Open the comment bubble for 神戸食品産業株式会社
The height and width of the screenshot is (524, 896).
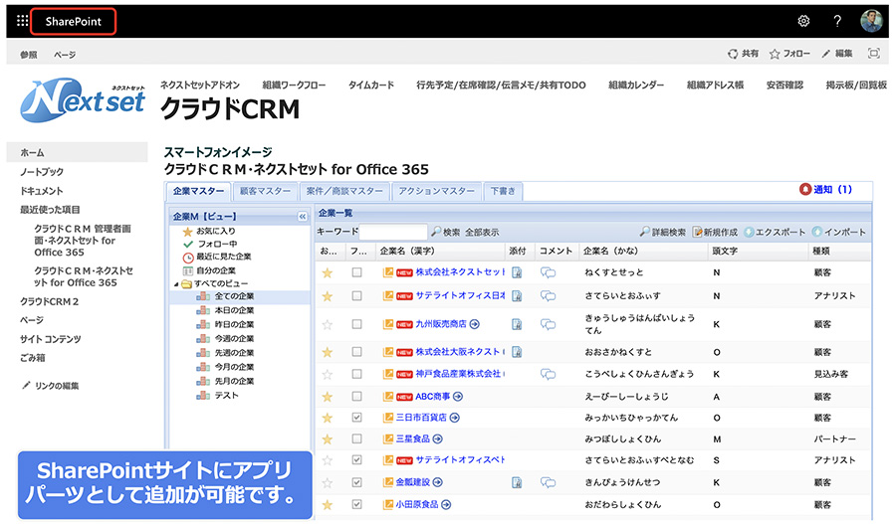click(x=548, y=375)
